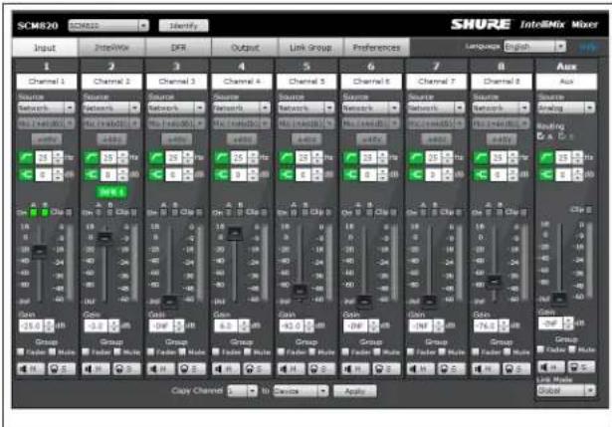
Task: Click the Channel 2 name field
Action: coord(111,82)
